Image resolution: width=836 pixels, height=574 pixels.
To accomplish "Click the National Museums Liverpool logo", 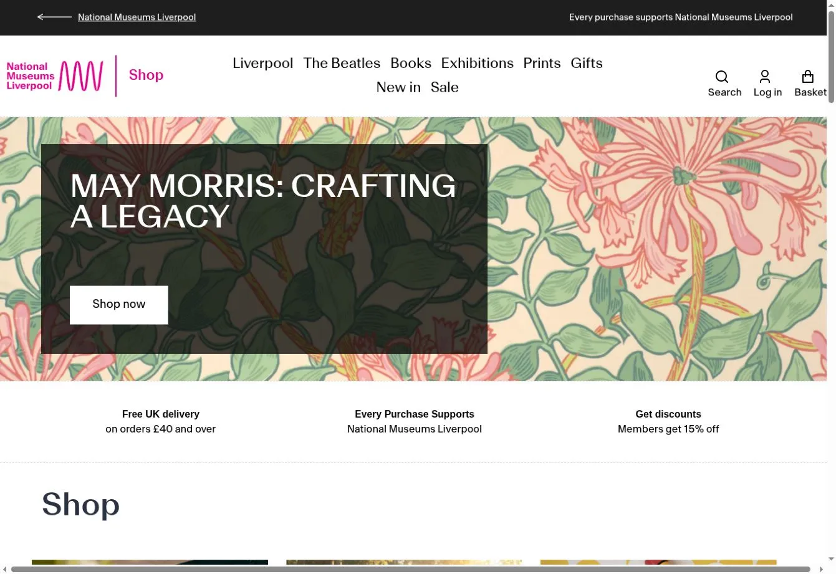I will click(x=55, y=76).
